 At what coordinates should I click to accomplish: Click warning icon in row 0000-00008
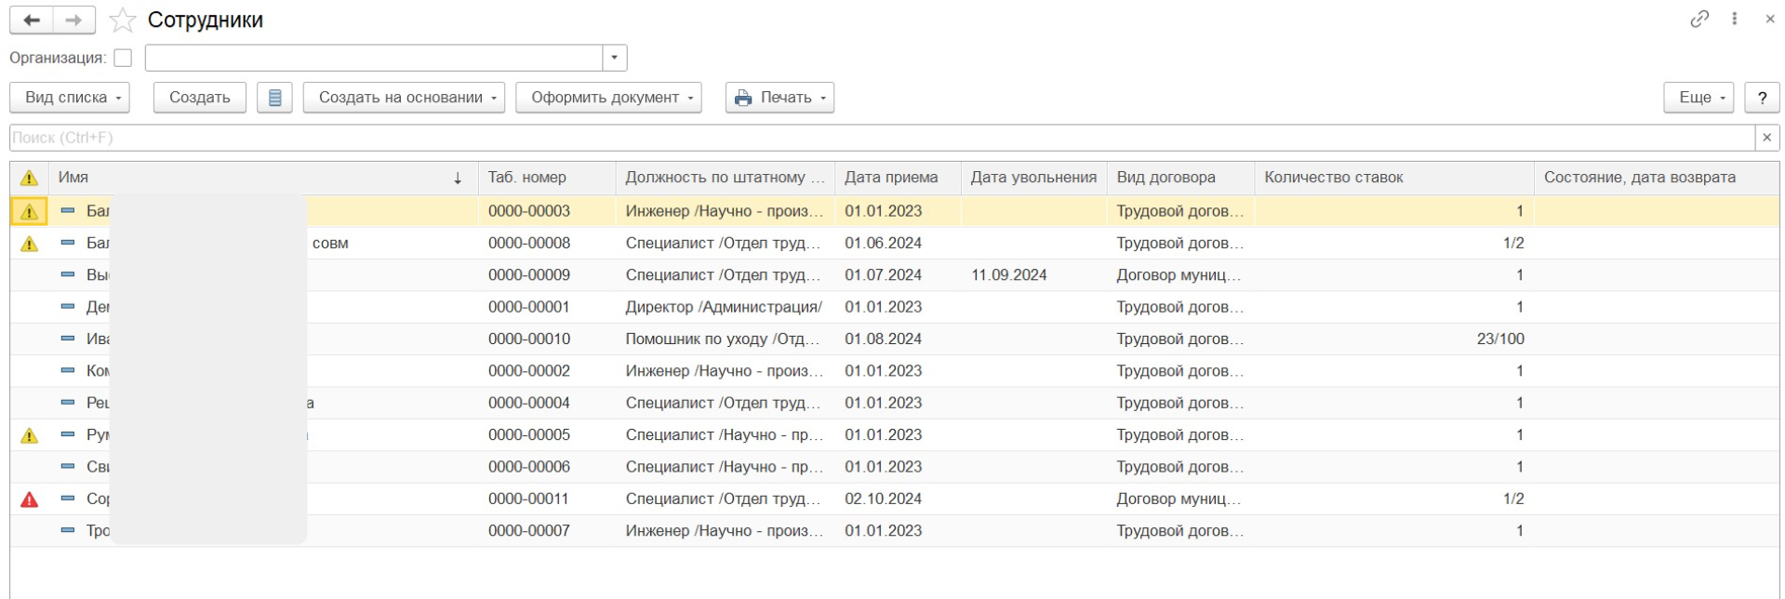pyautogui.click(x=30, y=244)
